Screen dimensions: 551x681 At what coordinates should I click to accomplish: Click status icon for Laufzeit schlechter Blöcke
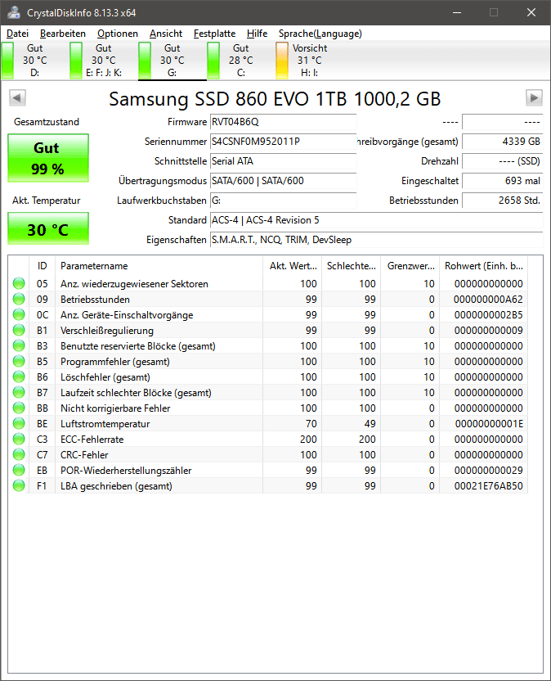coord(19,393)
